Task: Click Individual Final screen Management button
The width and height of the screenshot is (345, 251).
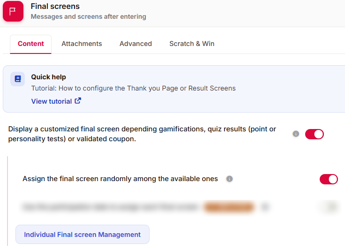Action: pos(82,235)
